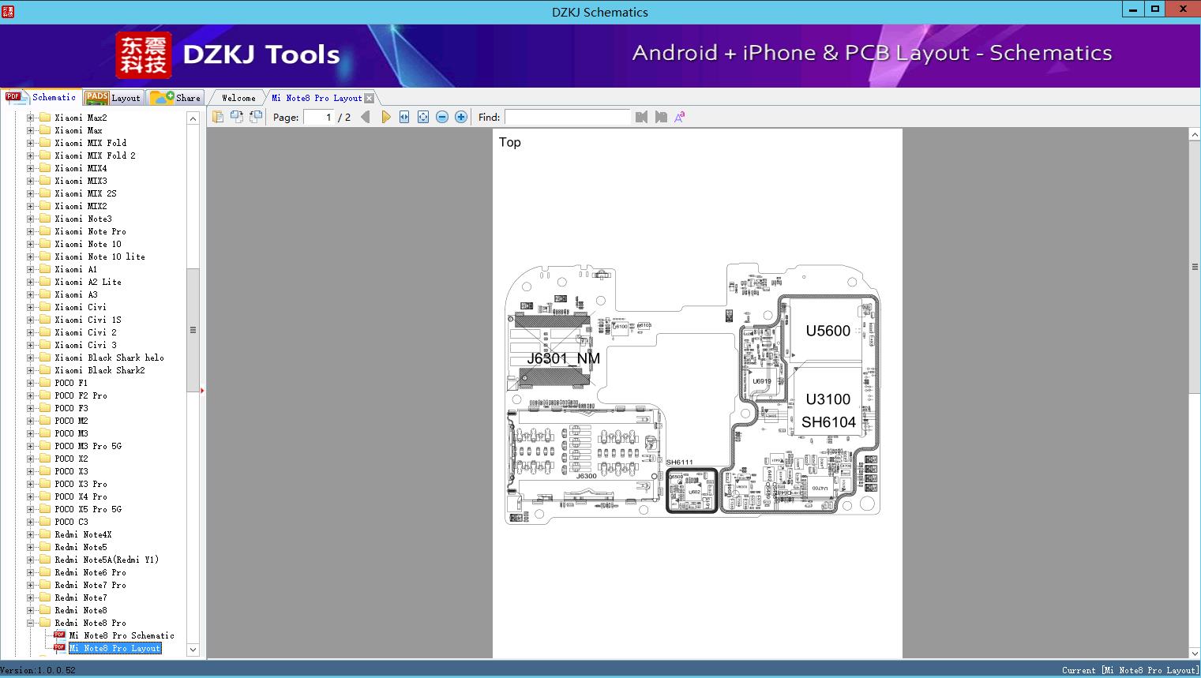The height and width of the screenshot is (678, 1201).
Task: Click the red splitter arrow beside the tree panel
Action: [202, 390]
